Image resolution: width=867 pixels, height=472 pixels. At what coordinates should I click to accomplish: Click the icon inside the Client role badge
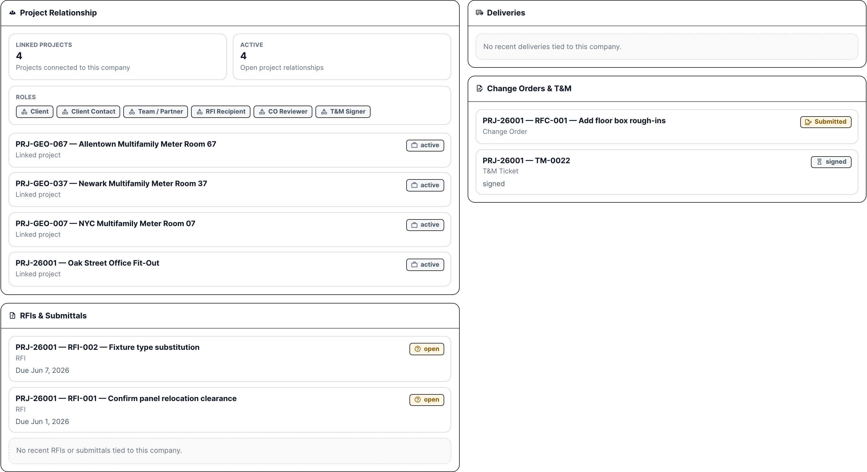pos(25,112)
